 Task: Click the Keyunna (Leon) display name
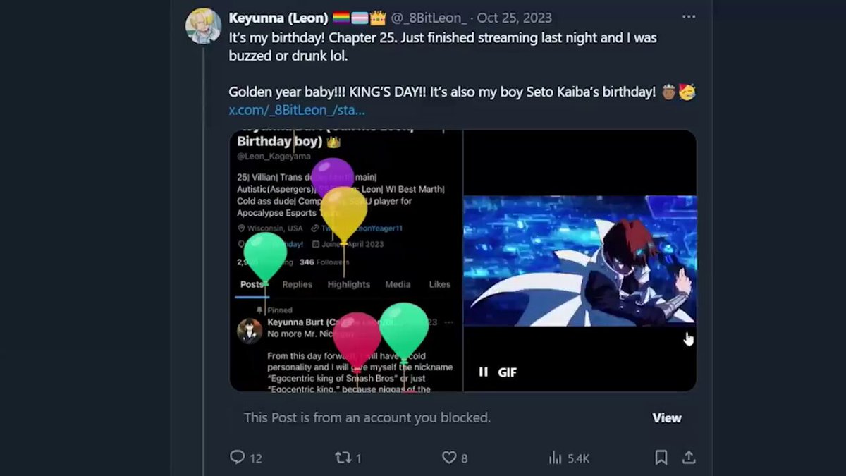[x=278, y=18]
